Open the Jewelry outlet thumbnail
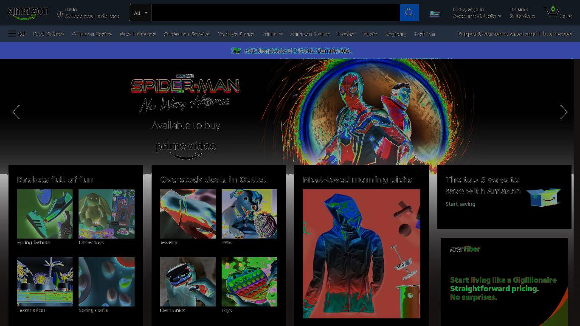Viewport: 580px width, 326px height. click(x=188, y=214)
